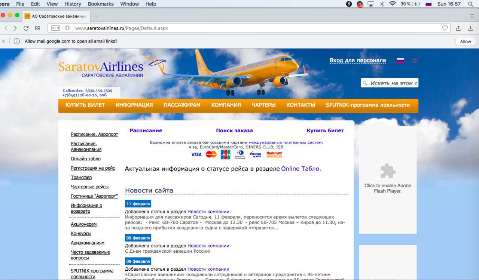479x280 pixels.
Task: Toggle the VPN badge in address bar
Action: 55,28
